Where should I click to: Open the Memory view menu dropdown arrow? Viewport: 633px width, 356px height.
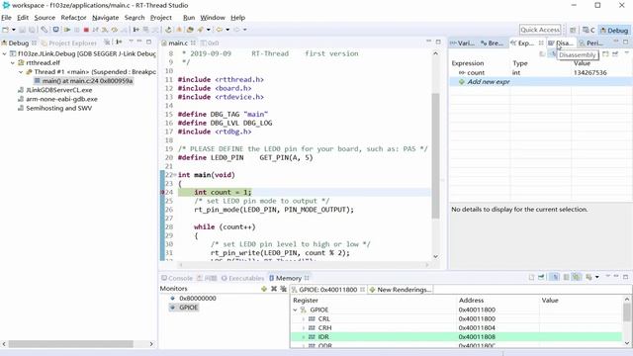coord(607,276)
